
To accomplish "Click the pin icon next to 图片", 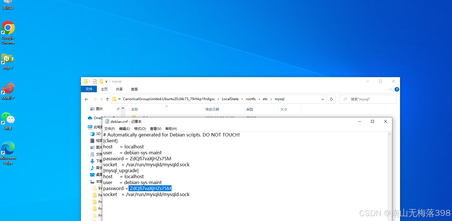I will [118, 109].
